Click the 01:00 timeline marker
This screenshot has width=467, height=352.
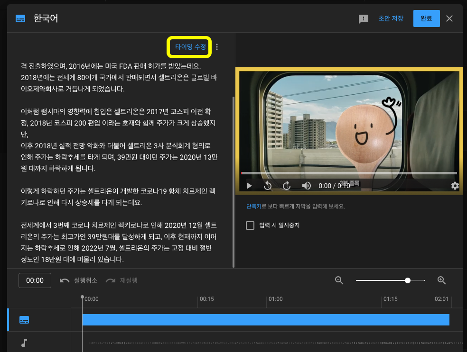click(275, 299)
